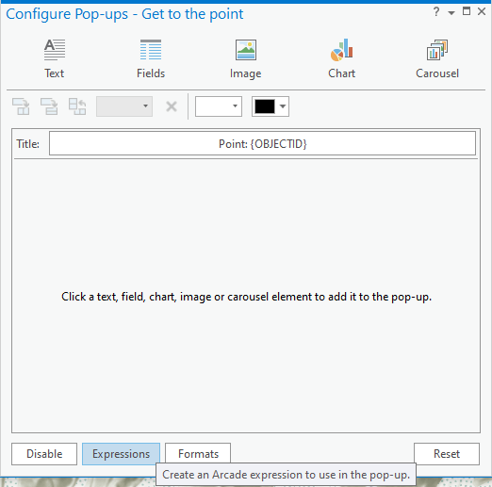Screen dimensions: 492x487
Task: Open the white dropdown next to color picker
Action: [x=219, y=106]
